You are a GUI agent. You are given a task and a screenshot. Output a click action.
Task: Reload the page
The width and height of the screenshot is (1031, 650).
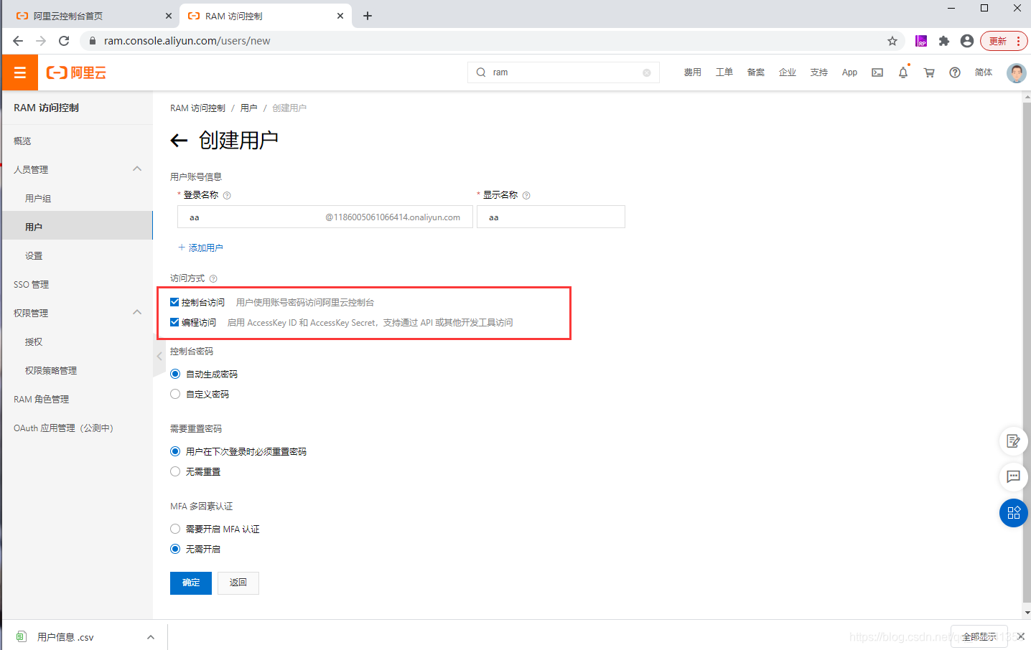(x=64, y=41)
